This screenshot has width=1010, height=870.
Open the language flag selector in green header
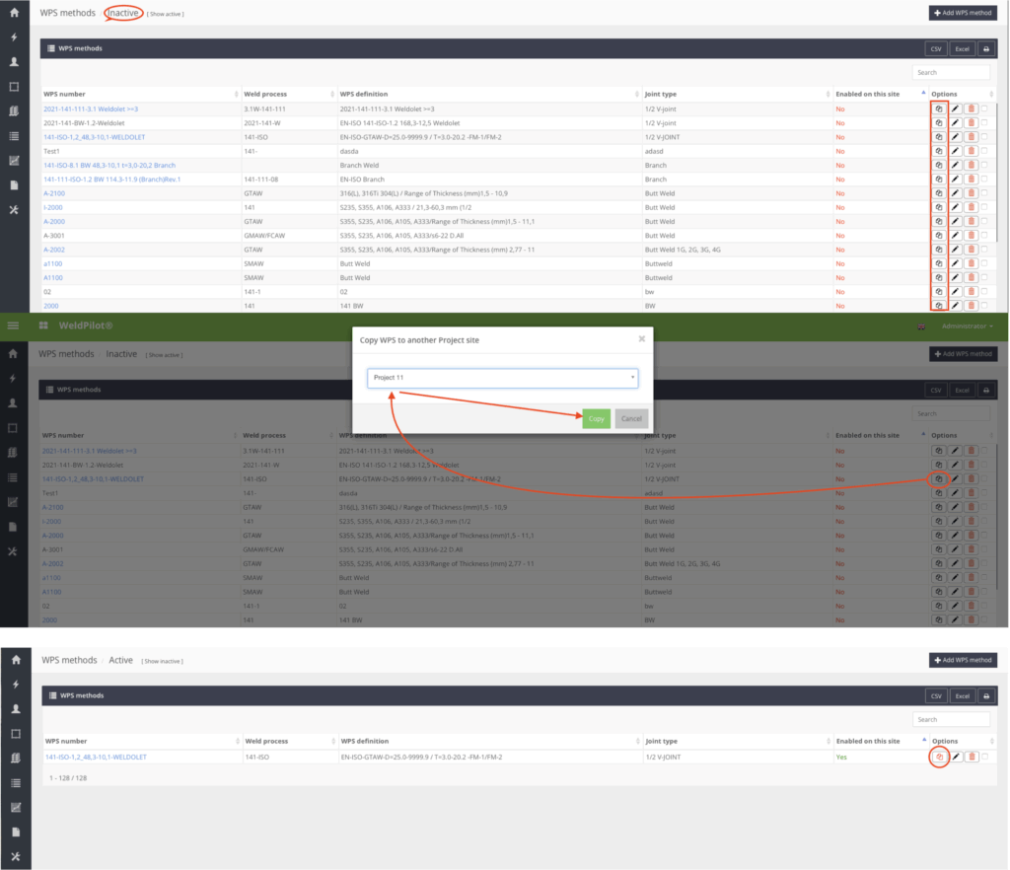pos(921,326)
